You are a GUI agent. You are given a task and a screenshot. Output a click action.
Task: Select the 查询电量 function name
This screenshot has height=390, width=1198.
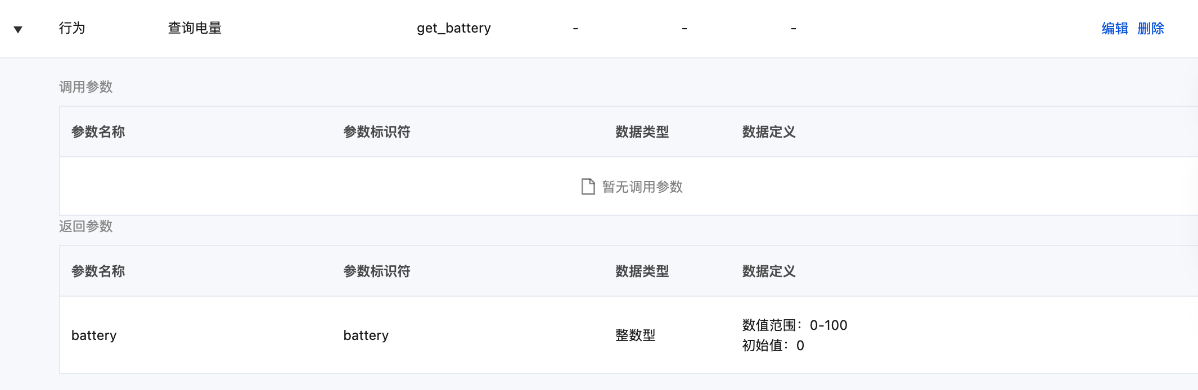coord(195,28)
